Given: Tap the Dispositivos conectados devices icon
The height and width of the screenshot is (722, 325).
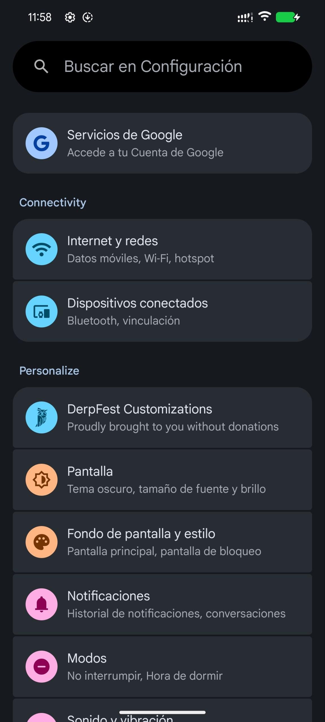Looking at the screenshot, I should (x=41, y=312).
